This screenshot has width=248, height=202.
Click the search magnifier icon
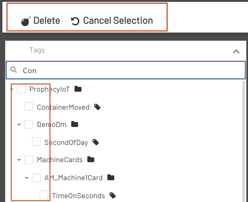point(13,70)
